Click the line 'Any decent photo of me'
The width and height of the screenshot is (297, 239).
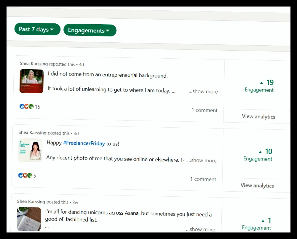(x=115, y=158)
